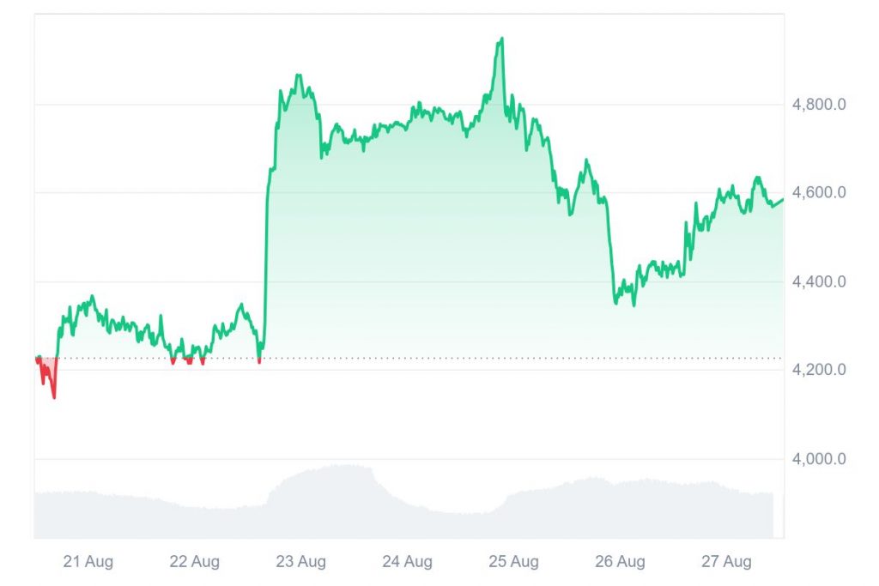The width and height of the screenshot is (879, 586).
Task: Select the 22 Aug date label
Action: (x=194, y=563)
